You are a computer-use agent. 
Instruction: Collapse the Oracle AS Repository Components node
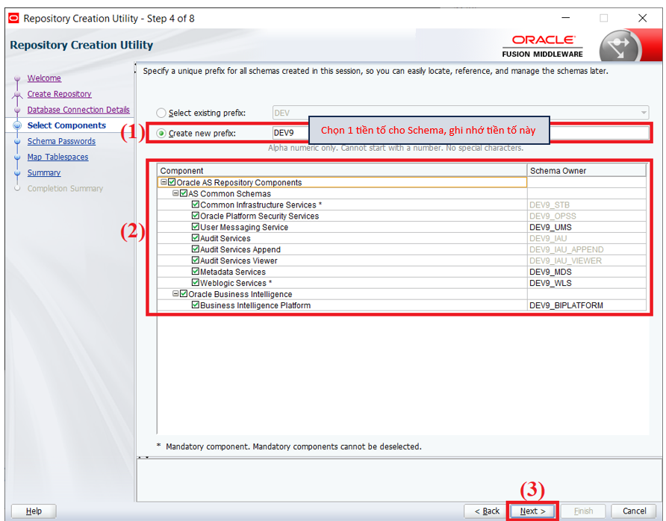click(x=164, y=182)
